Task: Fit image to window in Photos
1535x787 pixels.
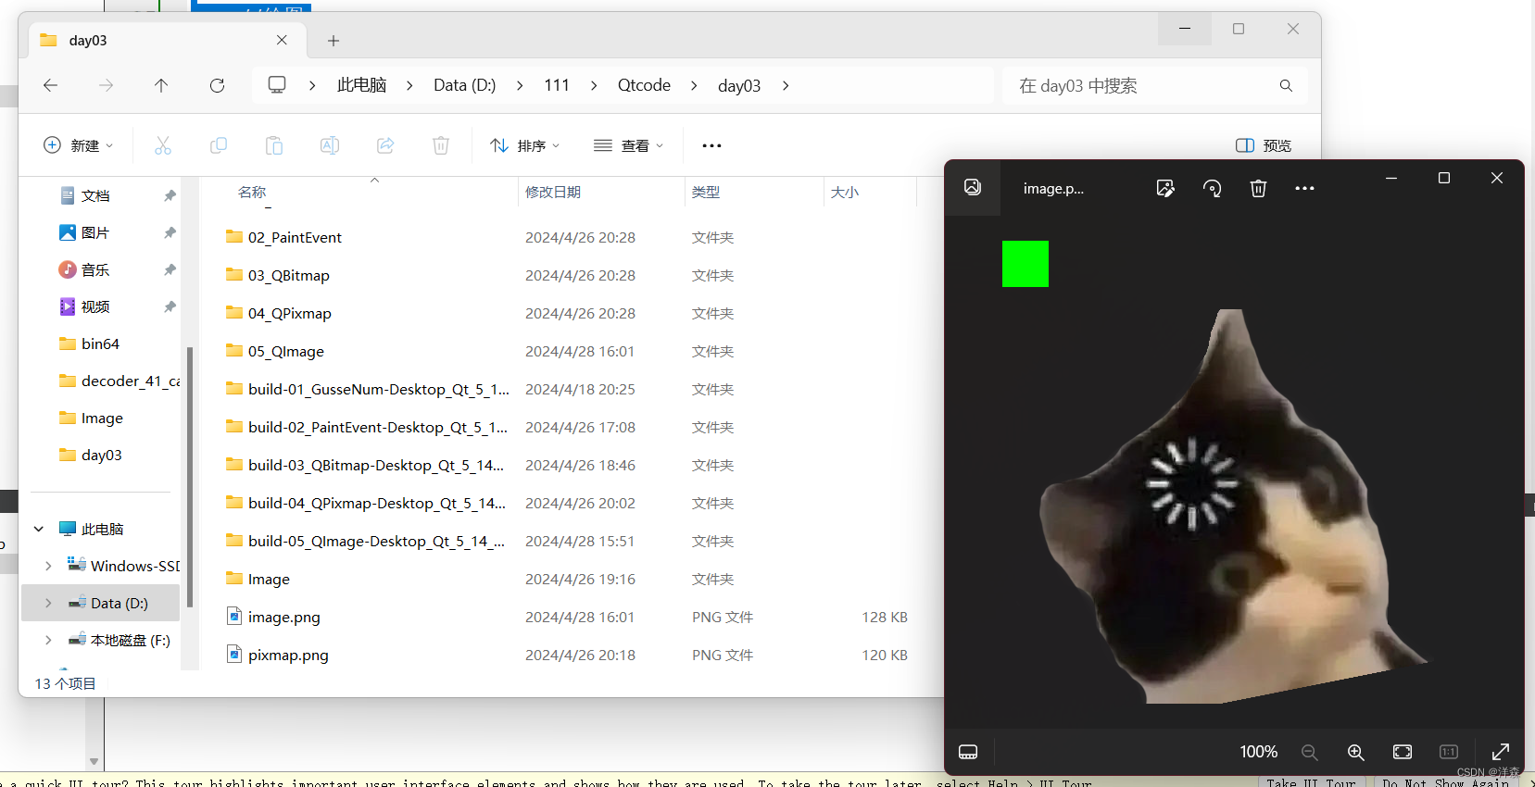Action: click(x=1403, y=752)
